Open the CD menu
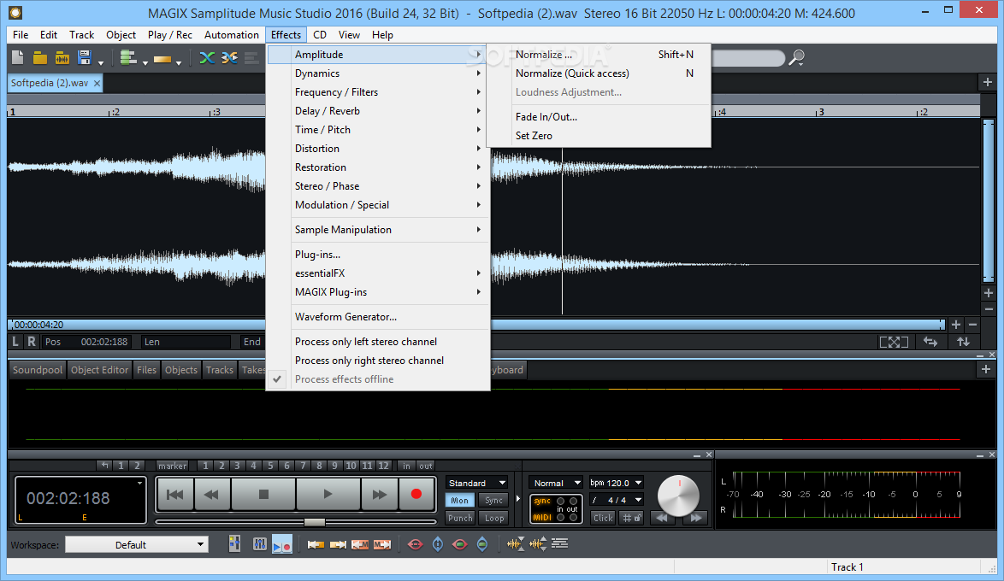 coord(320,34)
